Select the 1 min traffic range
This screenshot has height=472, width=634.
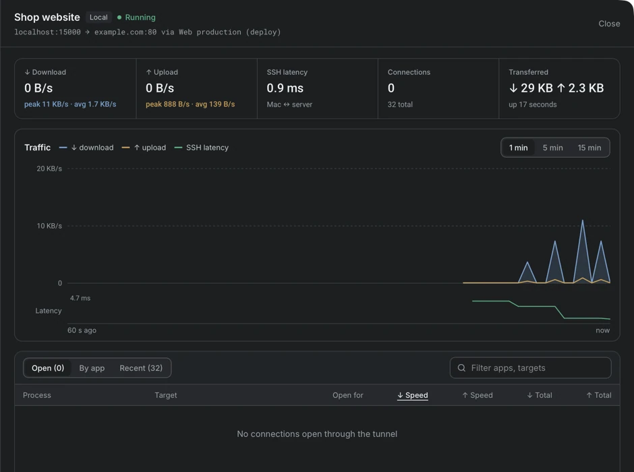518,148
